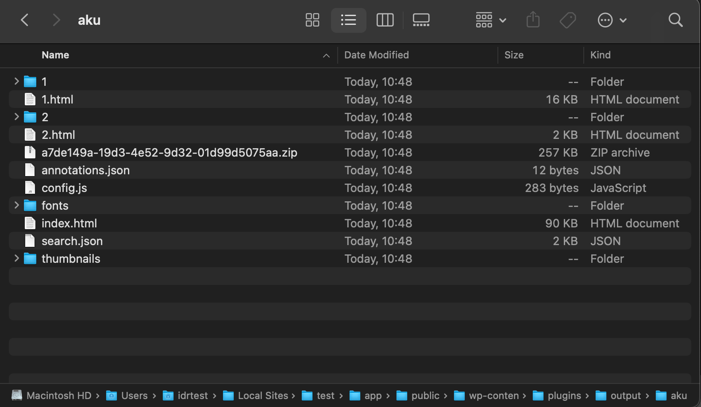
Task: Expand the thumbnails folder disclosure arrow
Action: point(16,258)
